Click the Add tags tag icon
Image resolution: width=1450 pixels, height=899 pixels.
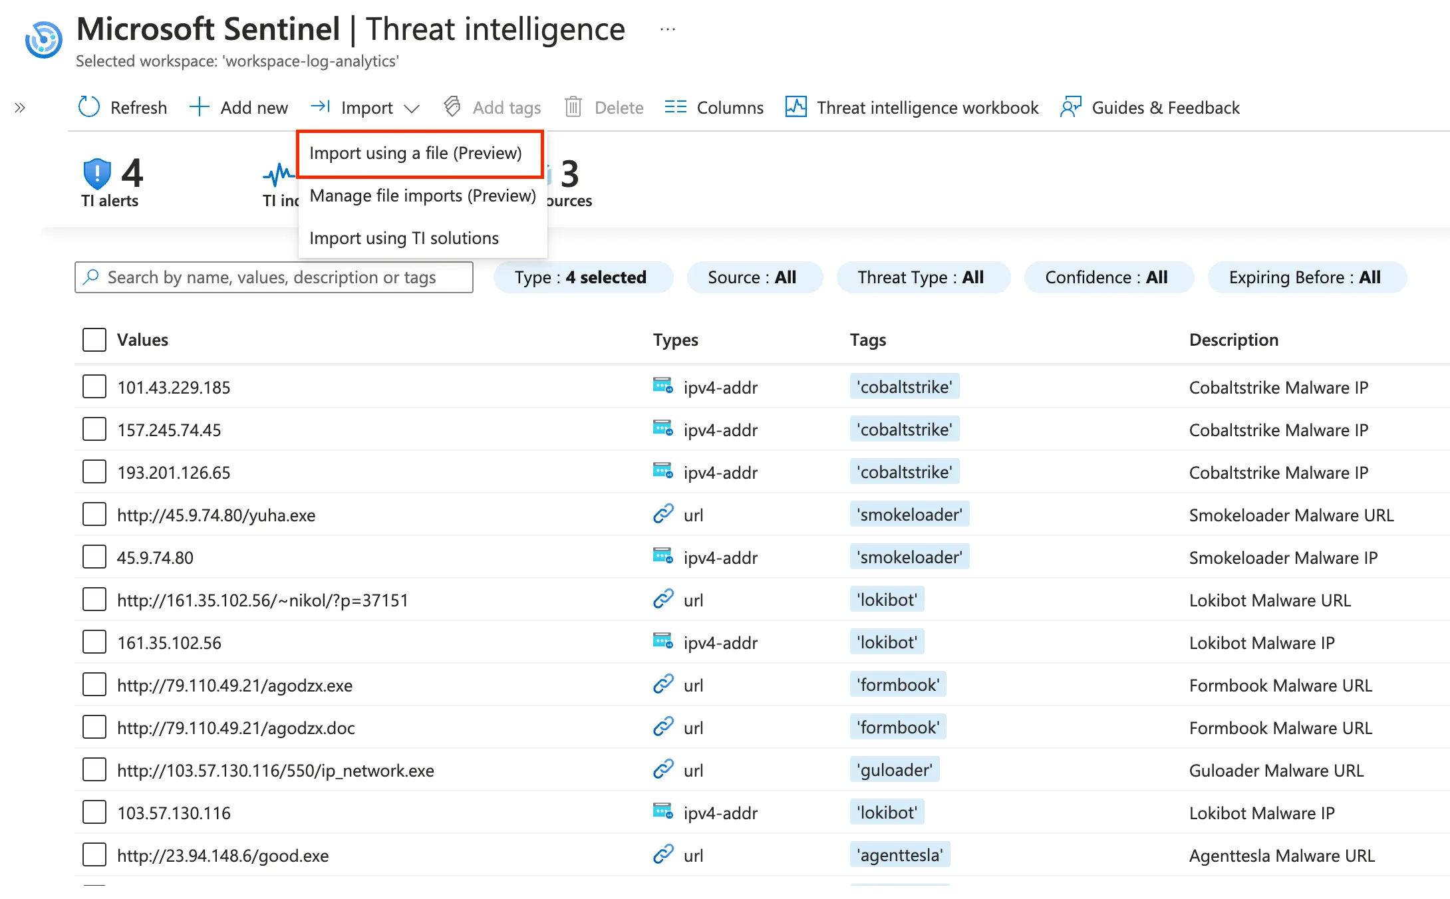[x=452, y=107]
